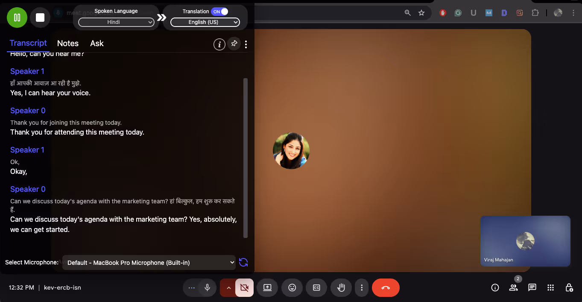Image resolution: width=582 pixels, height=302 pixels.
Task: Expand video settings chevron arrow
Action: pos(228,288)
